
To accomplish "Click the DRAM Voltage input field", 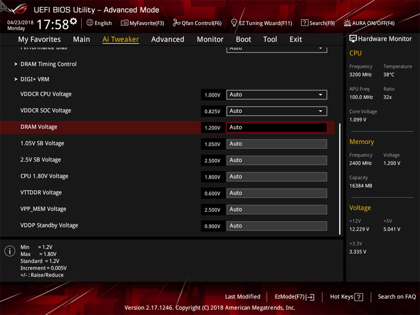I will click(x=276, y=127).
